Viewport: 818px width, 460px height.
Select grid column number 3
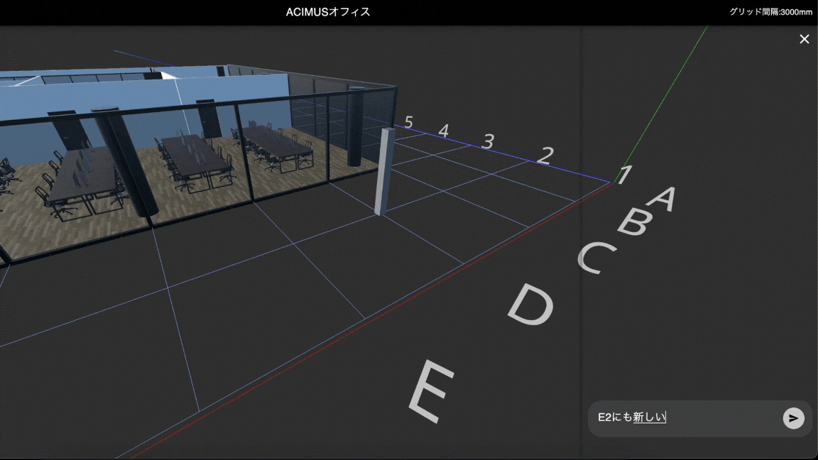tap(487, 141)
